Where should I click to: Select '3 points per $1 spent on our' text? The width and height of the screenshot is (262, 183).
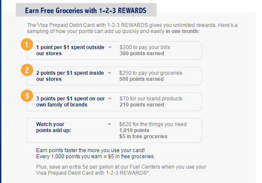point(71,99)
